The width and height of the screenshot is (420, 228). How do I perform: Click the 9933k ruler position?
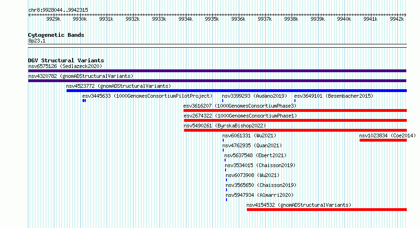(159, 19)
